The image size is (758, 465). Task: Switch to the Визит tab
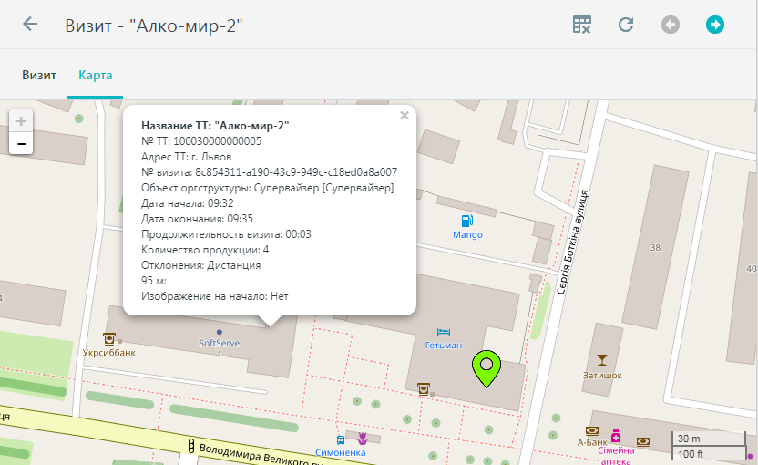pyautogui.click(x=39, y=75)
